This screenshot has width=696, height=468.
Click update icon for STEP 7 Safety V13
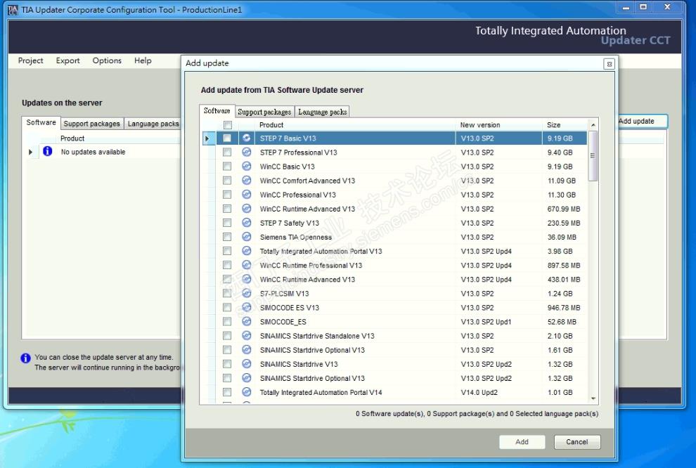point(246,223)
